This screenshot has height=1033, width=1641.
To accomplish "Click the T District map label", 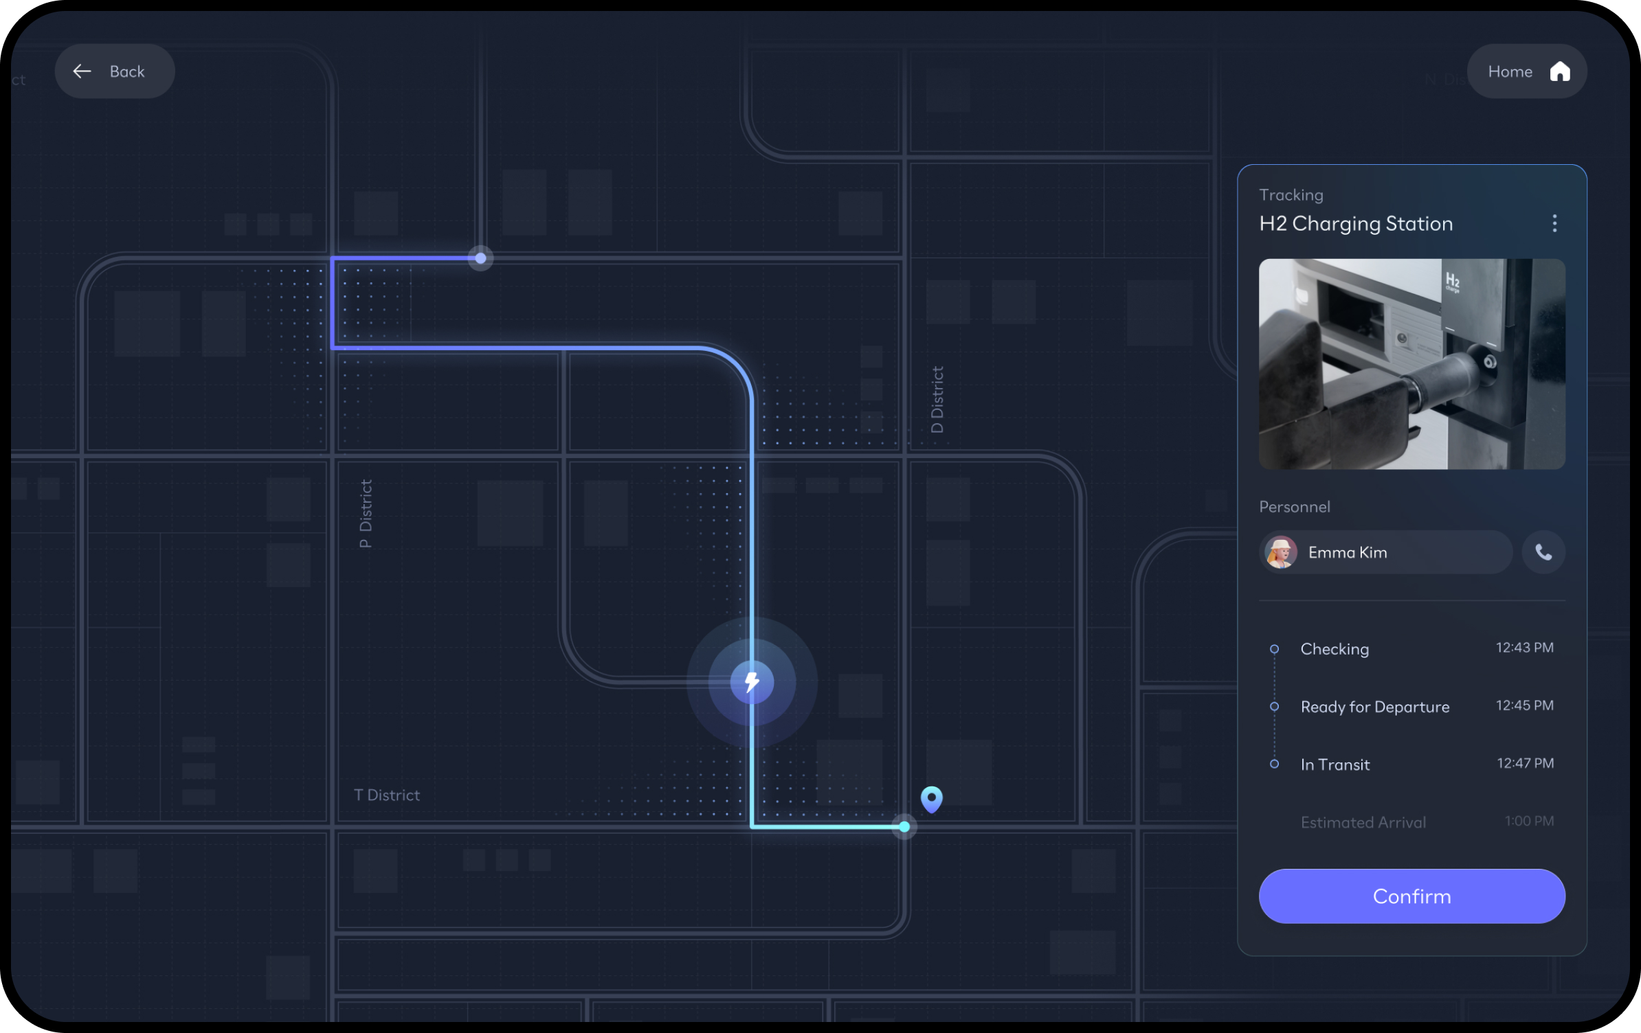I will [386, 795].
